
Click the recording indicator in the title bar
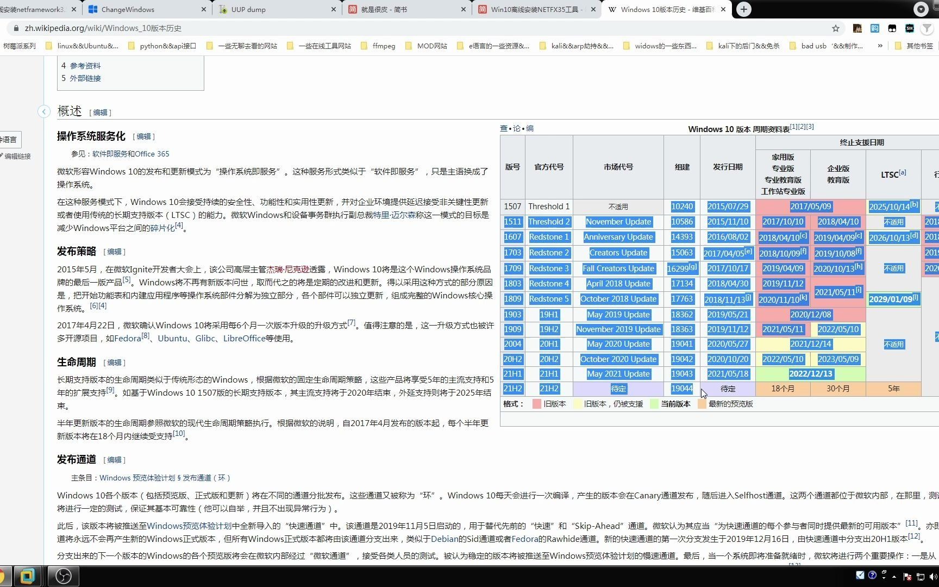(x=920, y=9)
